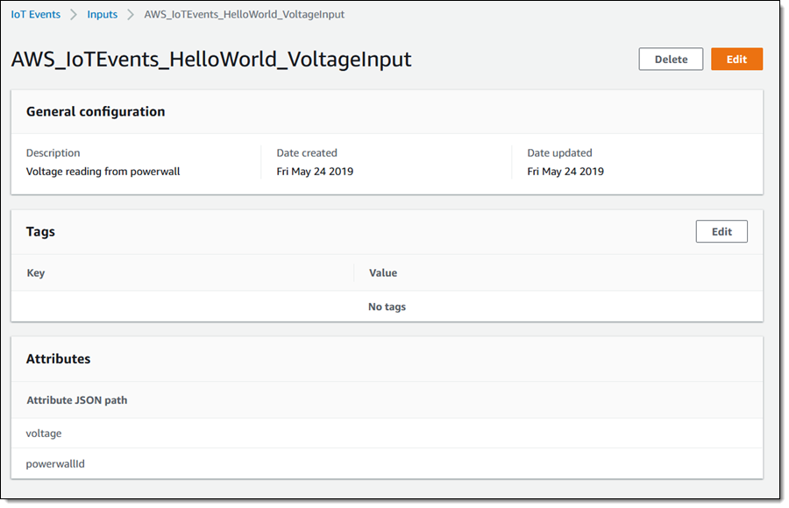Viewport: 789px width, 508px height.
Task: Go to the Inputs breadcrumb link
Action: click(x=102, y=15)
